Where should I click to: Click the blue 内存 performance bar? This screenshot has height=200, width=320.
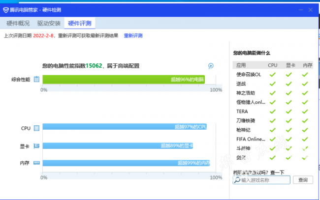pos(126,163)
